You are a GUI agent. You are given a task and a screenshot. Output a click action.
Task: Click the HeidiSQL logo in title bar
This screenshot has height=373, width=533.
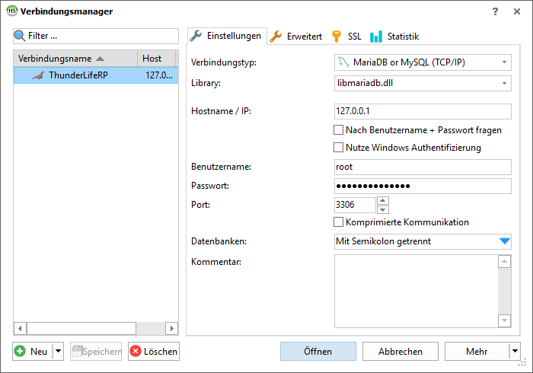click(x=11, y=11)
